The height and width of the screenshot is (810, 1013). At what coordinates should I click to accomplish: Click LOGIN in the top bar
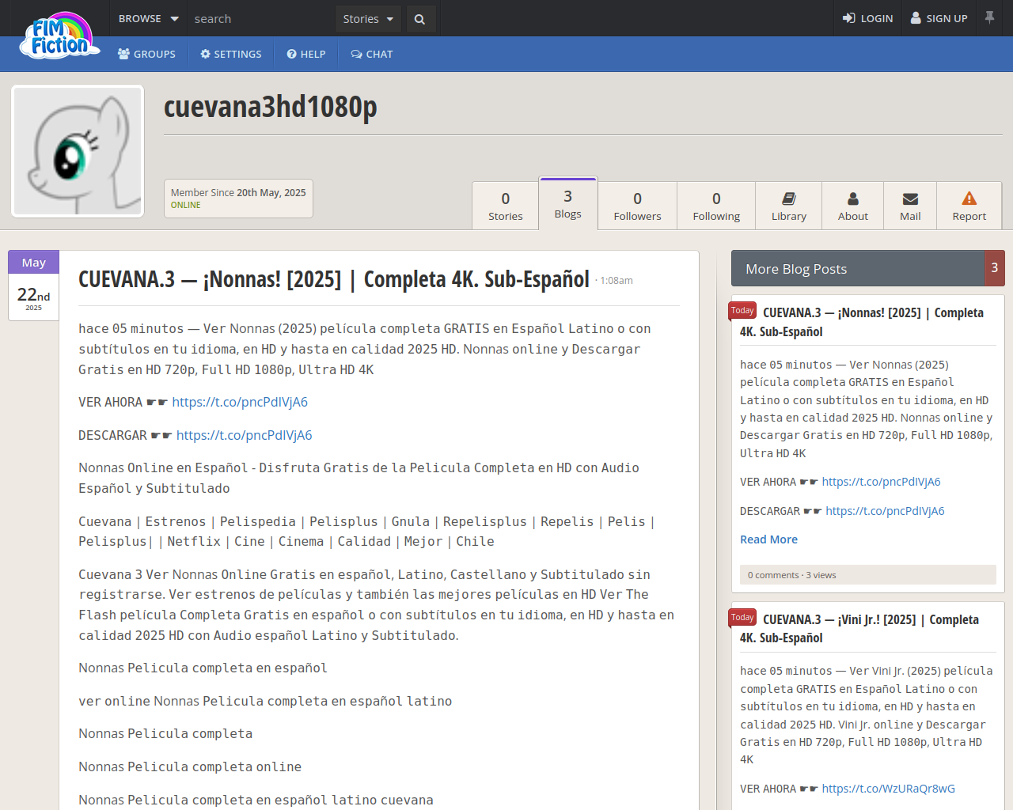tap(867, 18)
